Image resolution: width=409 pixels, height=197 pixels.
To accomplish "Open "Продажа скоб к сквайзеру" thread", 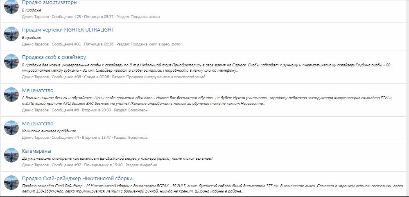I will pos(54,57).
